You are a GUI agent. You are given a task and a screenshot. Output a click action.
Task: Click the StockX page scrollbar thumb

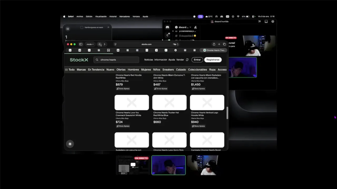tap(227, 113)
